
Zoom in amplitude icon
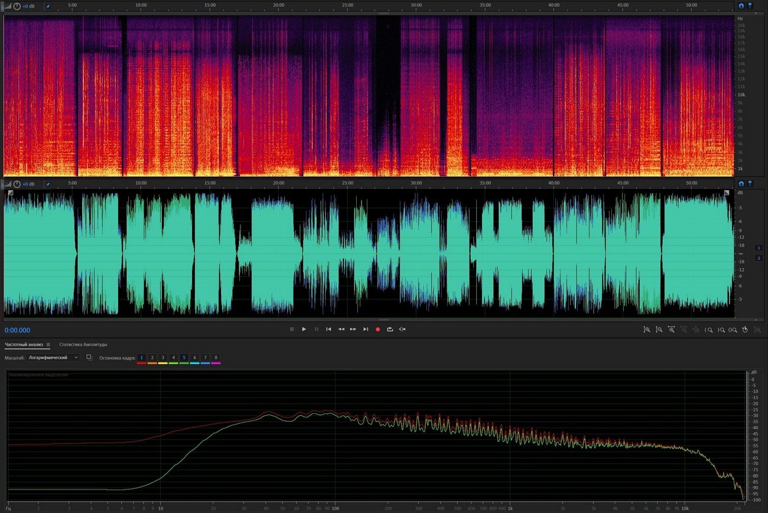click(x=647, y=329)
